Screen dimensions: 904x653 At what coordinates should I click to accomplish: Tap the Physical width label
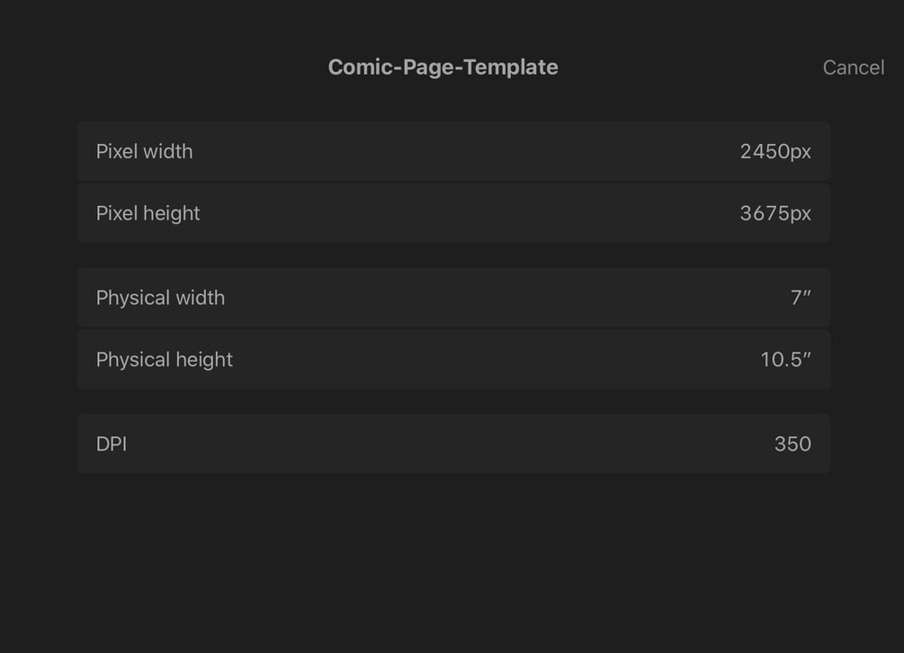click(x=160, y=298)
